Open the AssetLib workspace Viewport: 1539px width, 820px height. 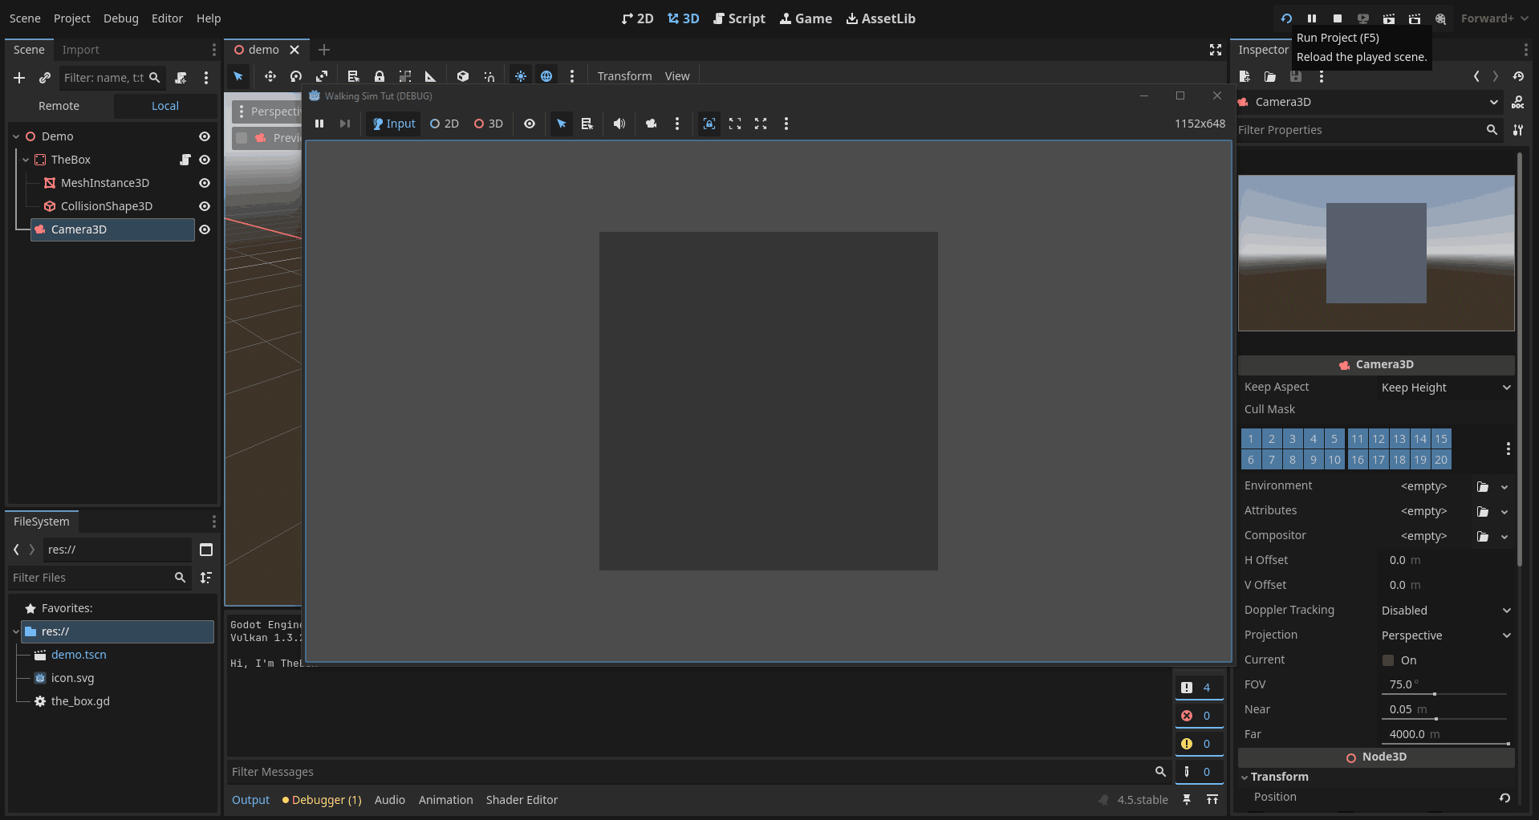pyautogui.click(x=880, y=18)
